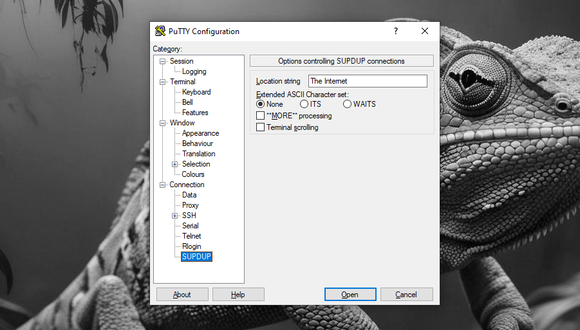This screenshot has width=580, height=330.
Task: Toggle the Terminal scrolling checkbox
Action: [261, 127]
